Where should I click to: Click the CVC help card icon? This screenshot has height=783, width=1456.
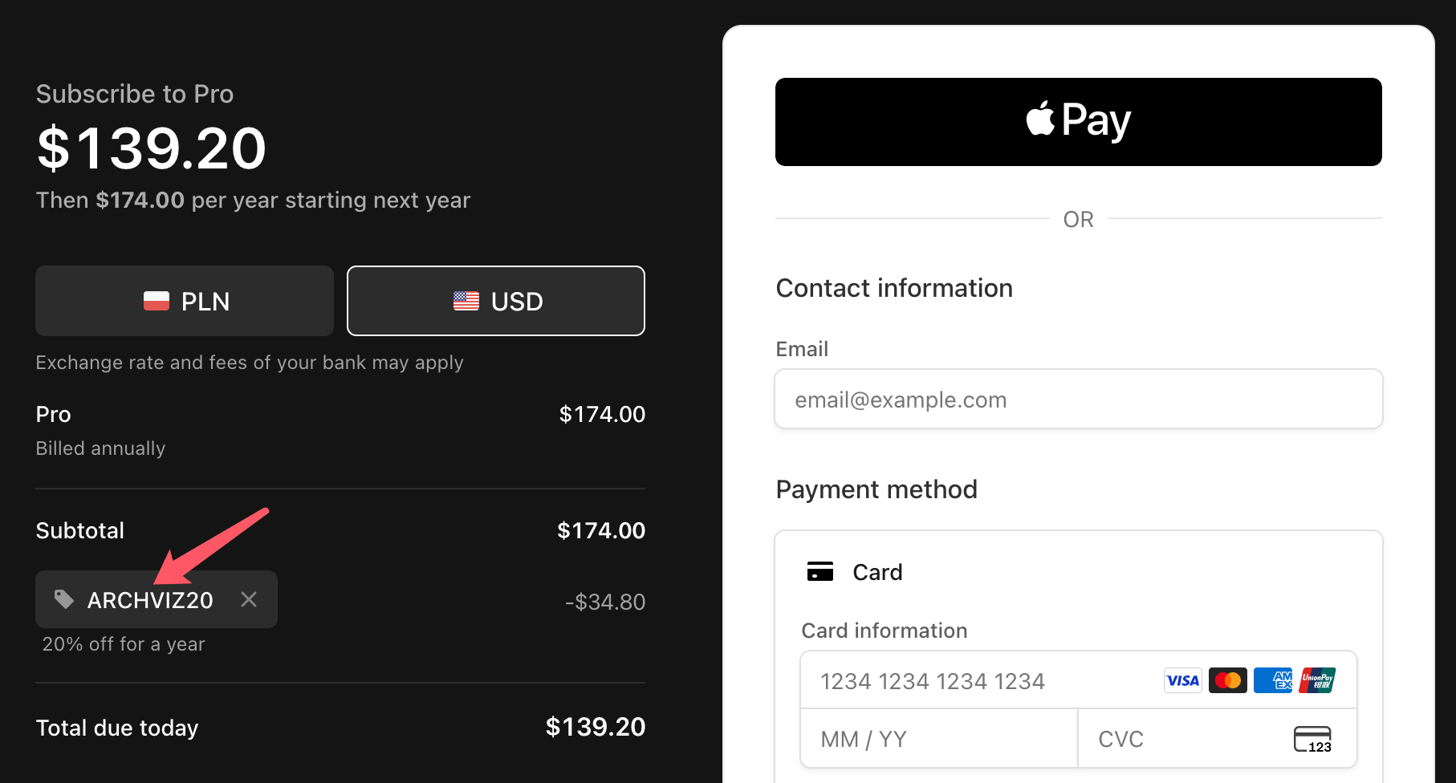pyautogui.click(x=1313, y=739)
